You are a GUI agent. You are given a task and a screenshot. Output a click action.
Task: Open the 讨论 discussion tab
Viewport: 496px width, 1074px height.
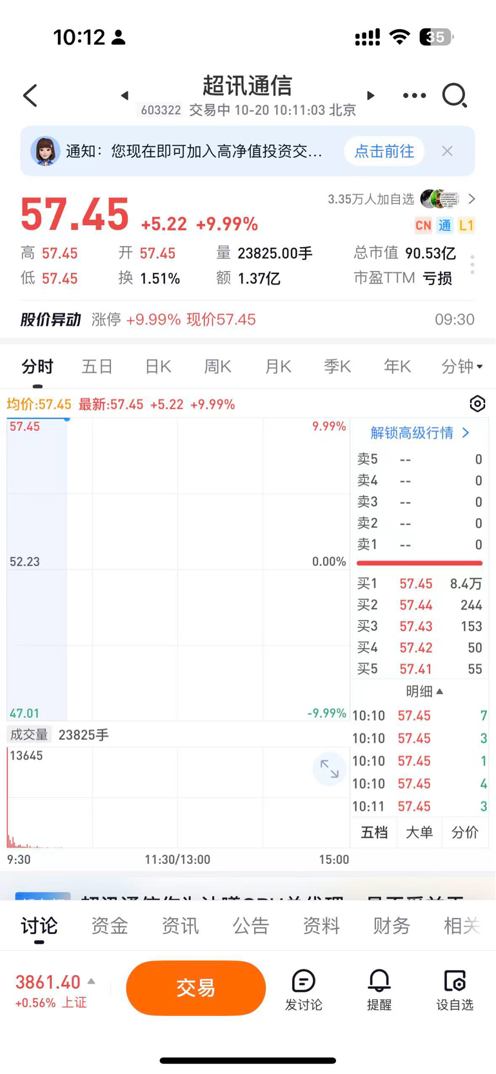tap(39, 926)
